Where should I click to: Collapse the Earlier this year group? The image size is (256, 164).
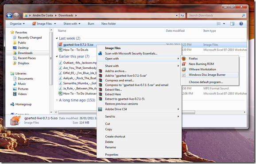point(57,56)
